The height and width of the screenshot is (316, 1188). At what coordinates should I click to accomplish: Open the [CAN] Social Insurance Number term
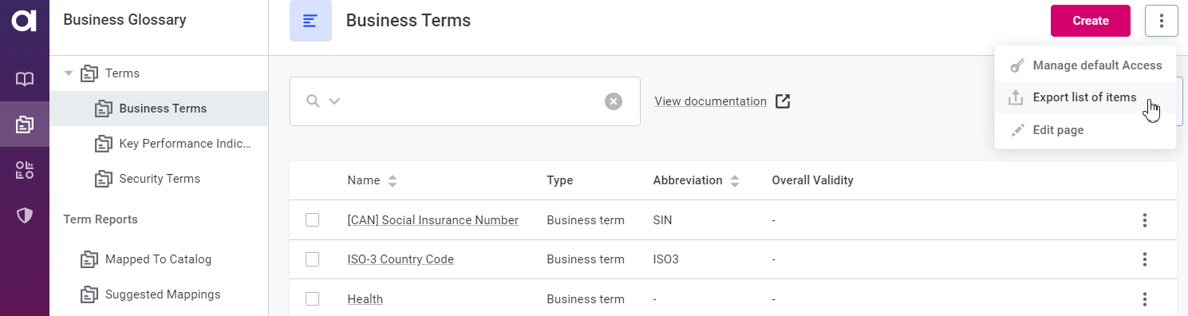coord(433,220)
